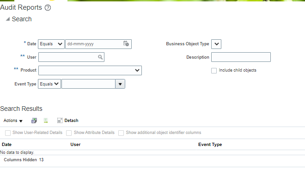This screenshot has width=305, height=170.
Task: Click the Description text field
Action: pyautogui.click(x=241, y=57)
